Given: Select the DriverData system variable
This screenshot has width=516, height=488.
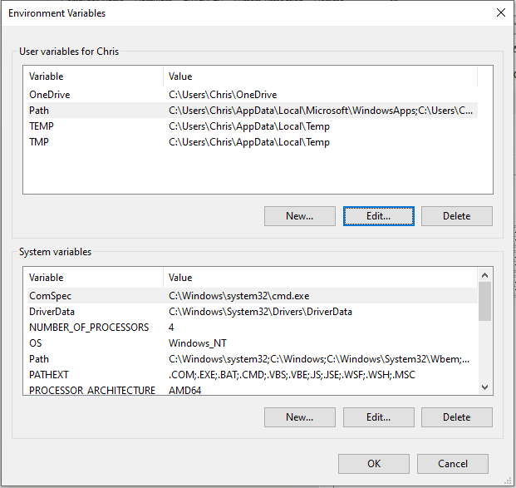Looking at the screenshot, I should (x=253, y=312).
